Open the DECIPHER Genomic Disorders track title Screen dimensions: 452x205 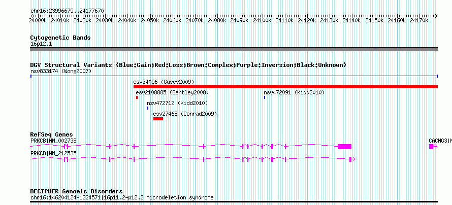tap(76, 191)
